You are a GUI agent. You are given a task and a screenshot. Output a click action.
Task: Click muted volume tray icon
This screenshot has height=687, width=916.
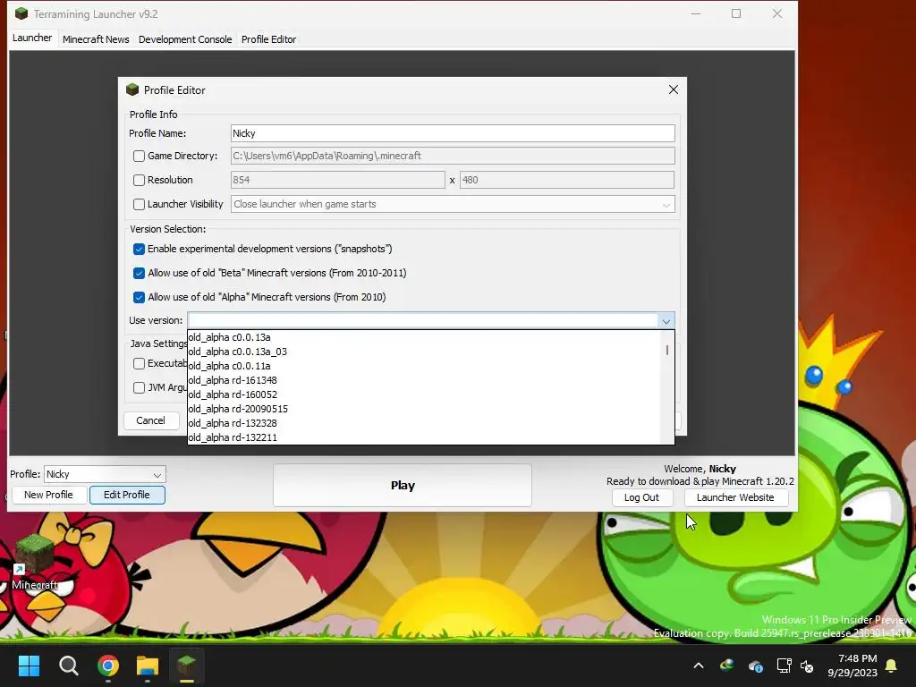(807, 666)
